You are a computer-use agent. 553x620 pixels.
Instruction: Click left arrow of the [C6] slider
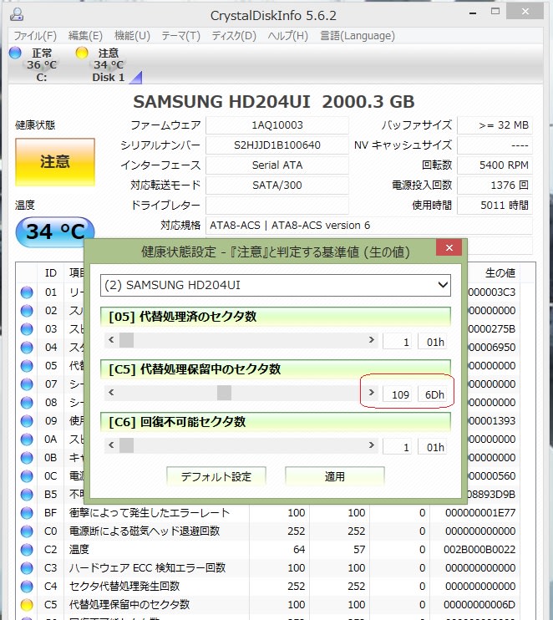click(x=111, y=445)
